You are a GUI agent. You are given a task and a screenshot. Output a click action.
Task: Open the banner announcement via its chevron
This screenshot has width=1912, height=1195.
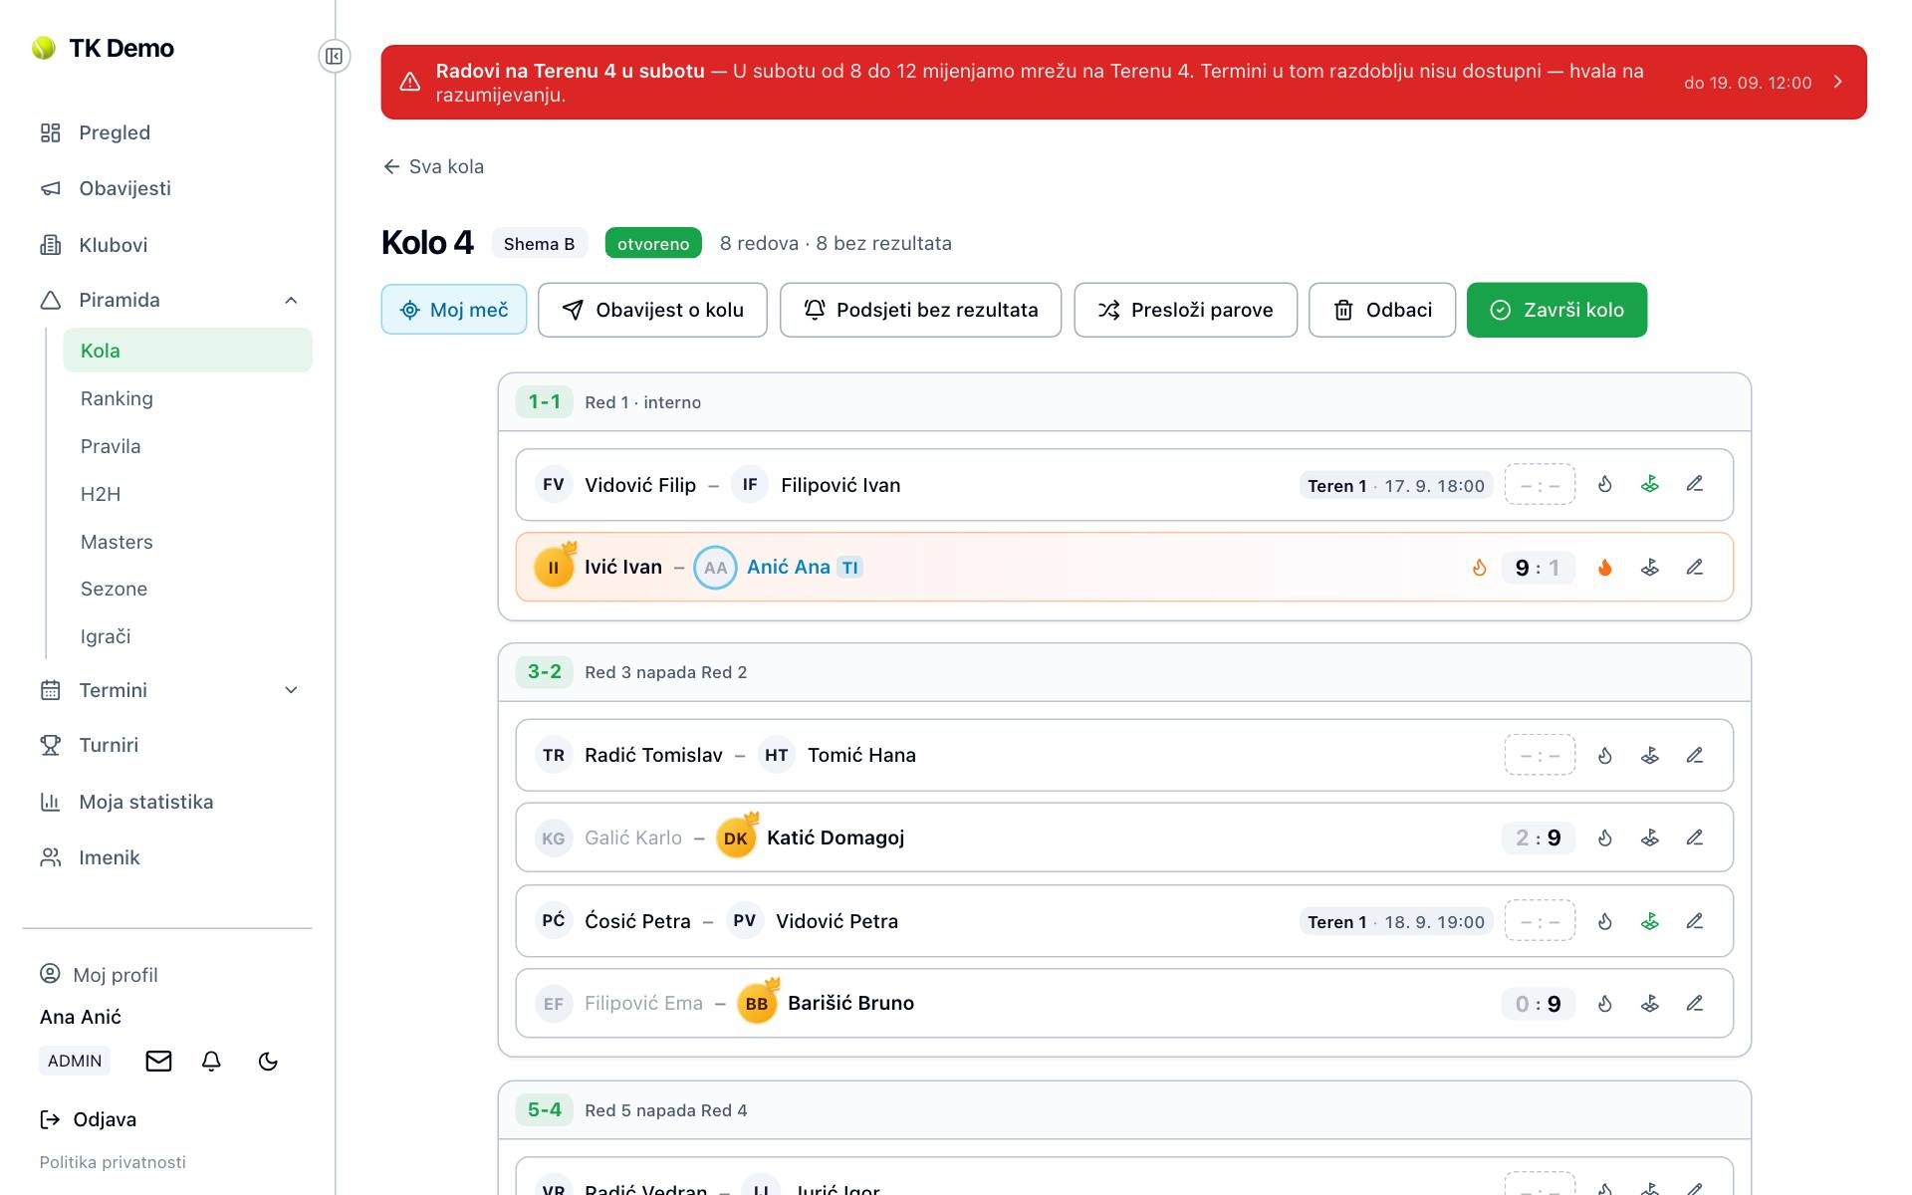click(x=1838, y=83)
